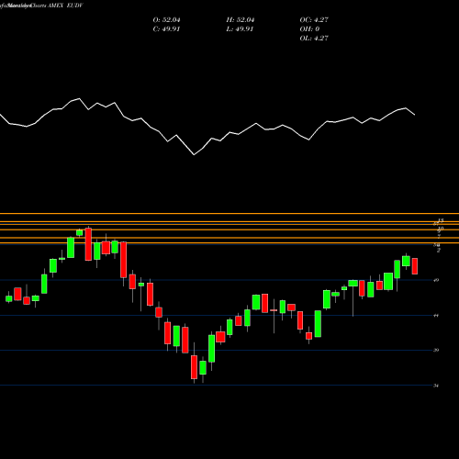Image resolution: width=459 pixels, height=459 pixels.
Task: Click the 44 price axis label
Action: 436,315
